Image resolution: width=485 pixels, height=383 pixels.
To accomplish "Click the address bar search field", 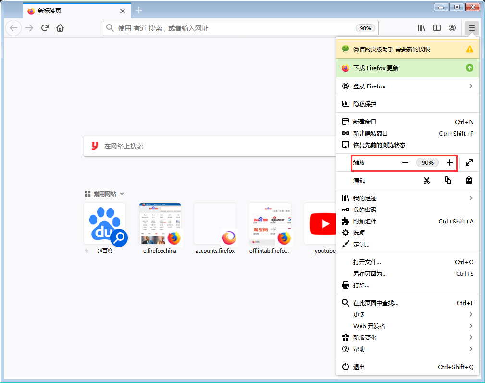I will click(216, 28).
